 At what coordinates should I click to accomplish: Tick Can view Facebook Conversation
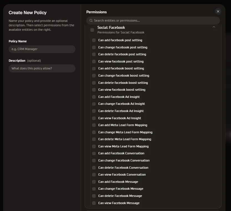[x=94, y=174]
